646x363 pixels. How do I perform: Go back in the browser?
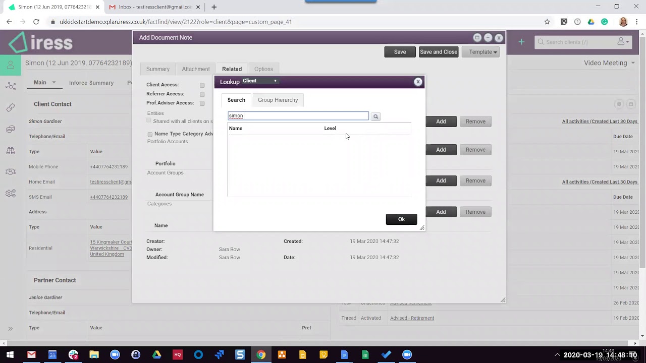(9, 22)
